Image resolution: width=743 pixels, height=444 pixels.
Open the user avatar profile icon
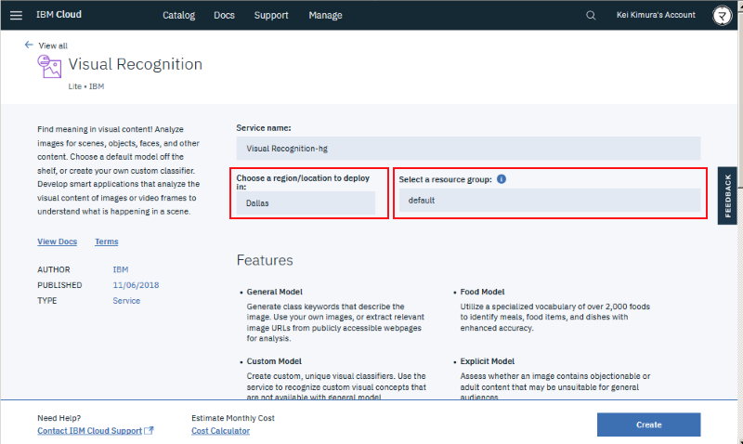point(721,15)
